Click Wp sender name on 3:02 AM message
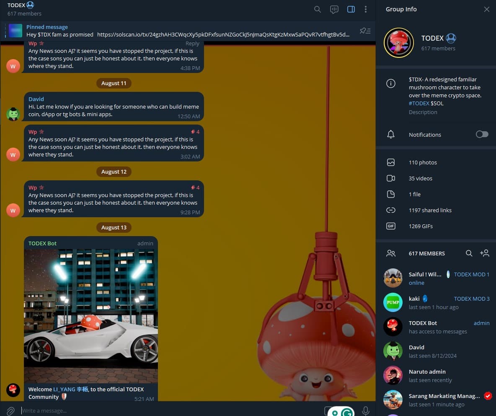 (x=33, y=132)
